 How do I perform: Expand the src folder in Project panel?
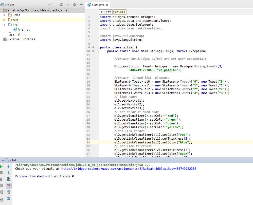coord(5,25)
